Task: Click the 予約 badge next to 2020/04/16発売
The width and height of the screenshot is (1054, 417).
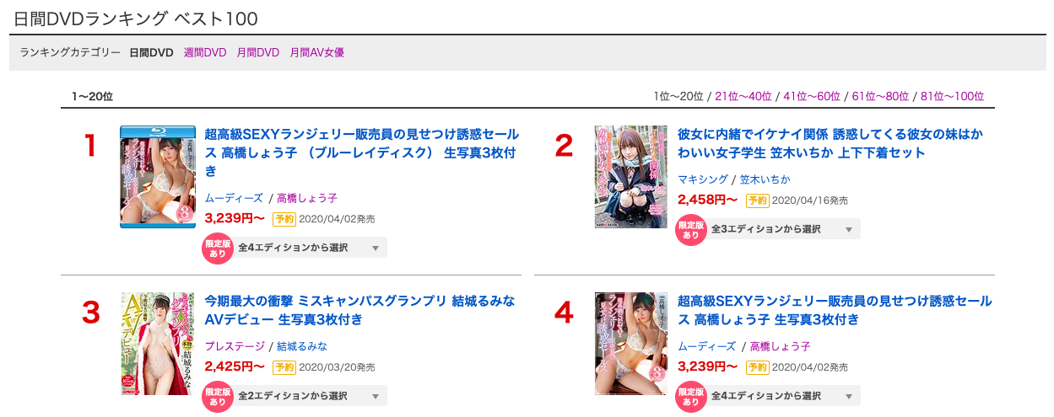Action: click(x=757, y=200)
